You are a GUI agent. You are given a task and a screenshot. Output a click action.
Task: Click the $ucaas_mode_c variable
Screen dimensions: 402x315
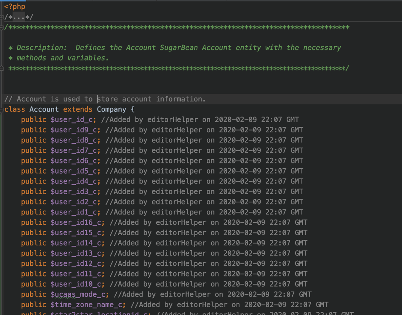coord(79,294)
